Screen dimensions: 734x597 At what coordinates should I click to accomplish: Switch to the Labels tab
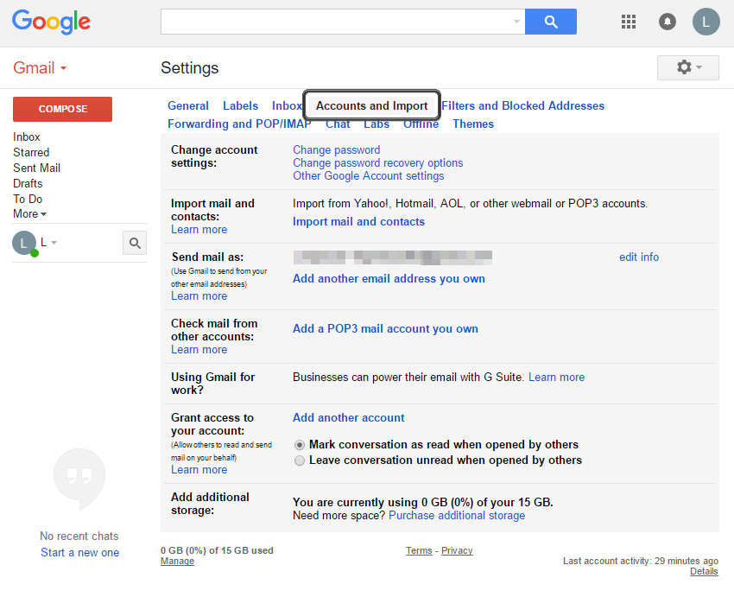240,105
